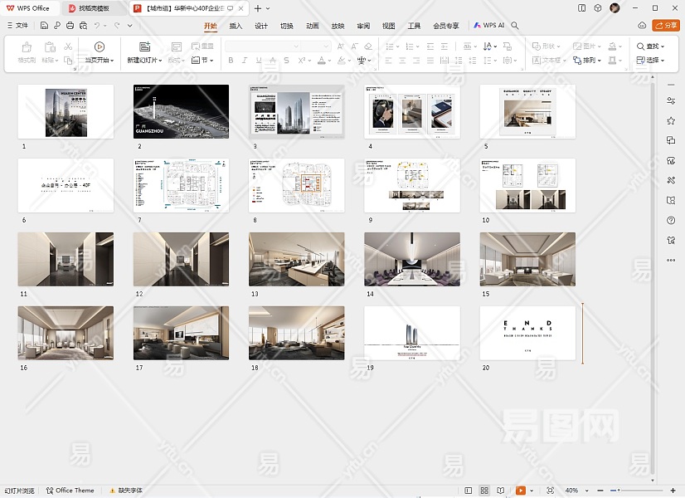Open the WPS AI assistant
Image resolution: width=685 pixels, height=498 pixels.
489,26
